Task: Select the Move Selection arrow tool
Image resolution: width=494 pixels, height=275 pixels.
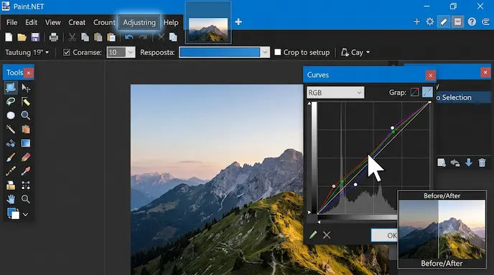Action: click(26, 88)
